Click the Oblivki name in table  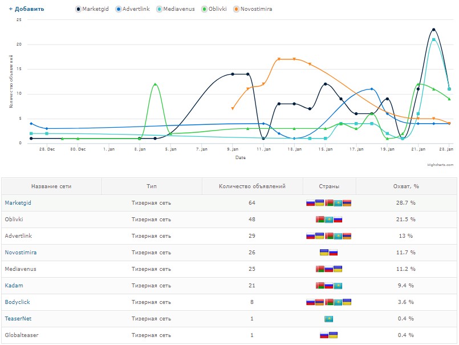[14, 220]
